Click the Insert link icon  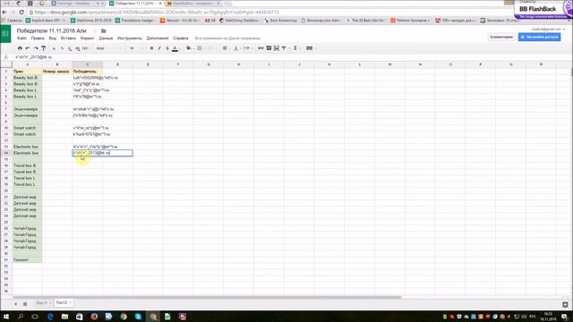(261, 48)
